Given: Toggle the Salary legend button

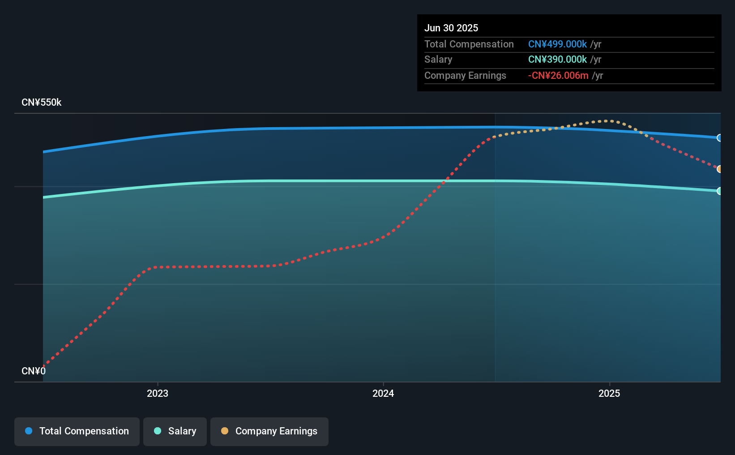Looking at the screenshot, I should pos(175,431).
